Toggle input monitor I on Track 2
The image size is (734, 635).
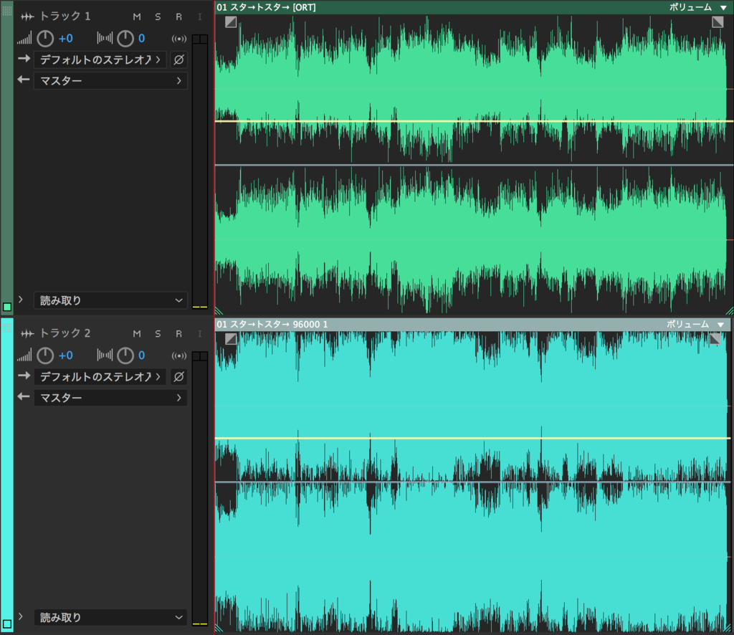[x=200, y=334]
